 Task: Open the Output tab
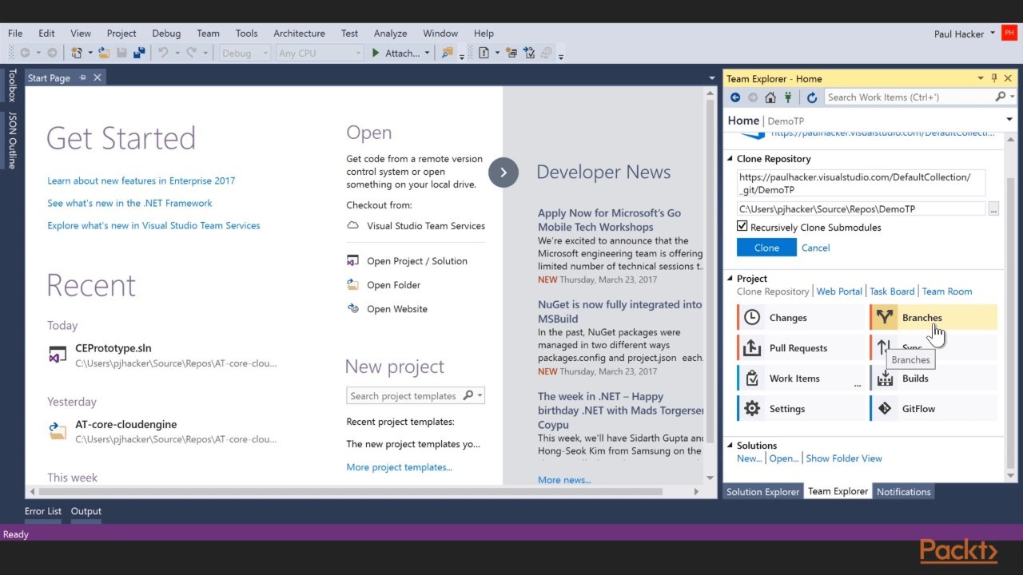pos(86,511)
